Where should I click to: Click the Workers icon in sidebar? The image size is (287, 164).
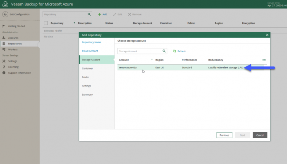tap(4, 49)
